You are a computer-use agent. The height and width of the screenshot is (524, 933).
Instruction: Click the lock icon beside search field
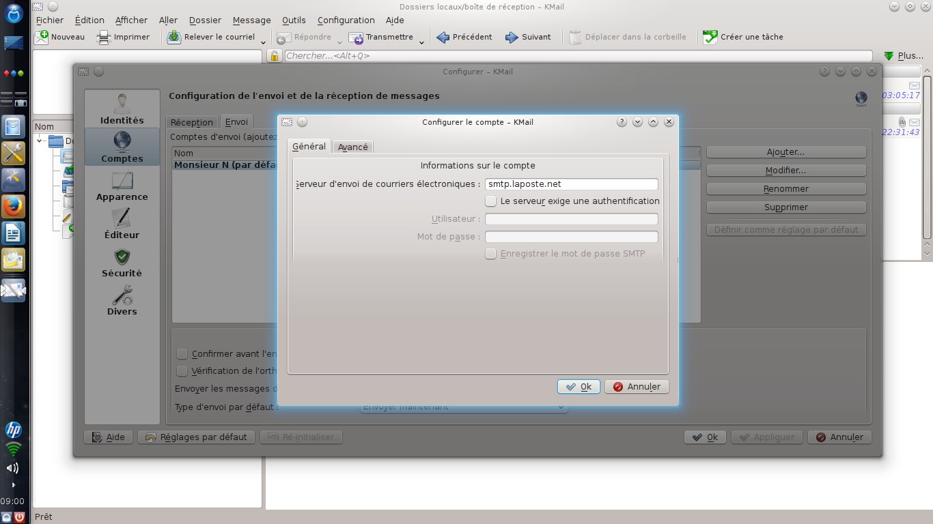(274, 56)
